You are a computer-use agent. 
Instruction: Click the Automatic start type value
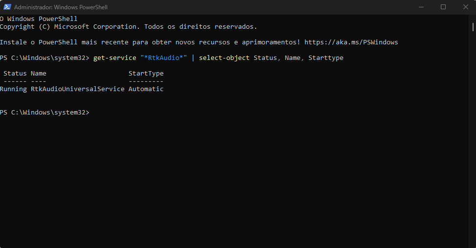coord(146,89)
